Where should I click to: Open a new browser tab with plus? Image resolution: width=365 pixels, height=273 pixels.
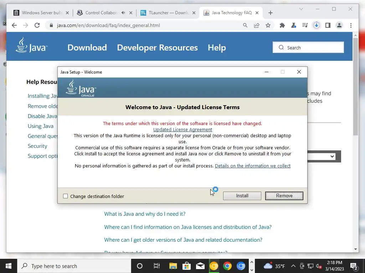coord(270,13)
